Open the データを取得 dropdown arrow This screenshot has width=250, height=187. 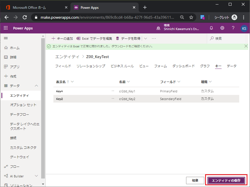[x=145, y=39]
